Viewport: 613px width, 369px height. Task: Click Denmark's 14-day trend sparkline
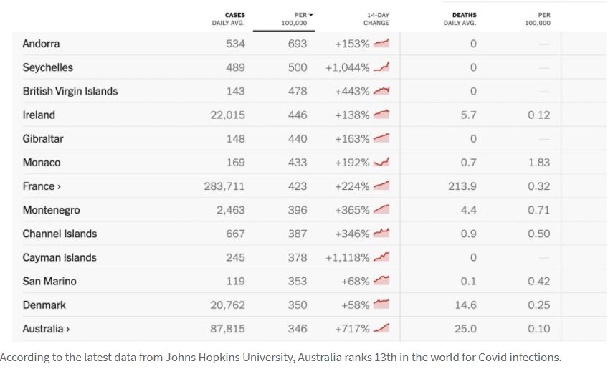[x=381, y=305]
